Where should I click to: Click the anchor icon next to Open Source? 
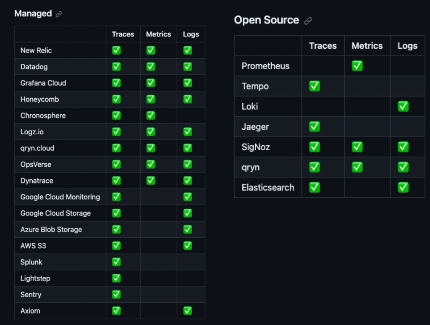(x=308, y=21)
